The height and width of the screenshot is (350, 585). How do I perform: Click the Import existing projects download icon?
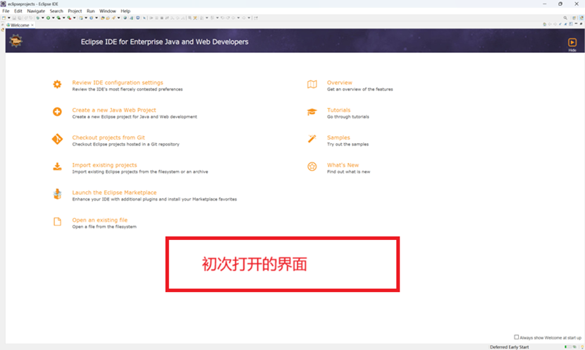click(x=57, y=167)
